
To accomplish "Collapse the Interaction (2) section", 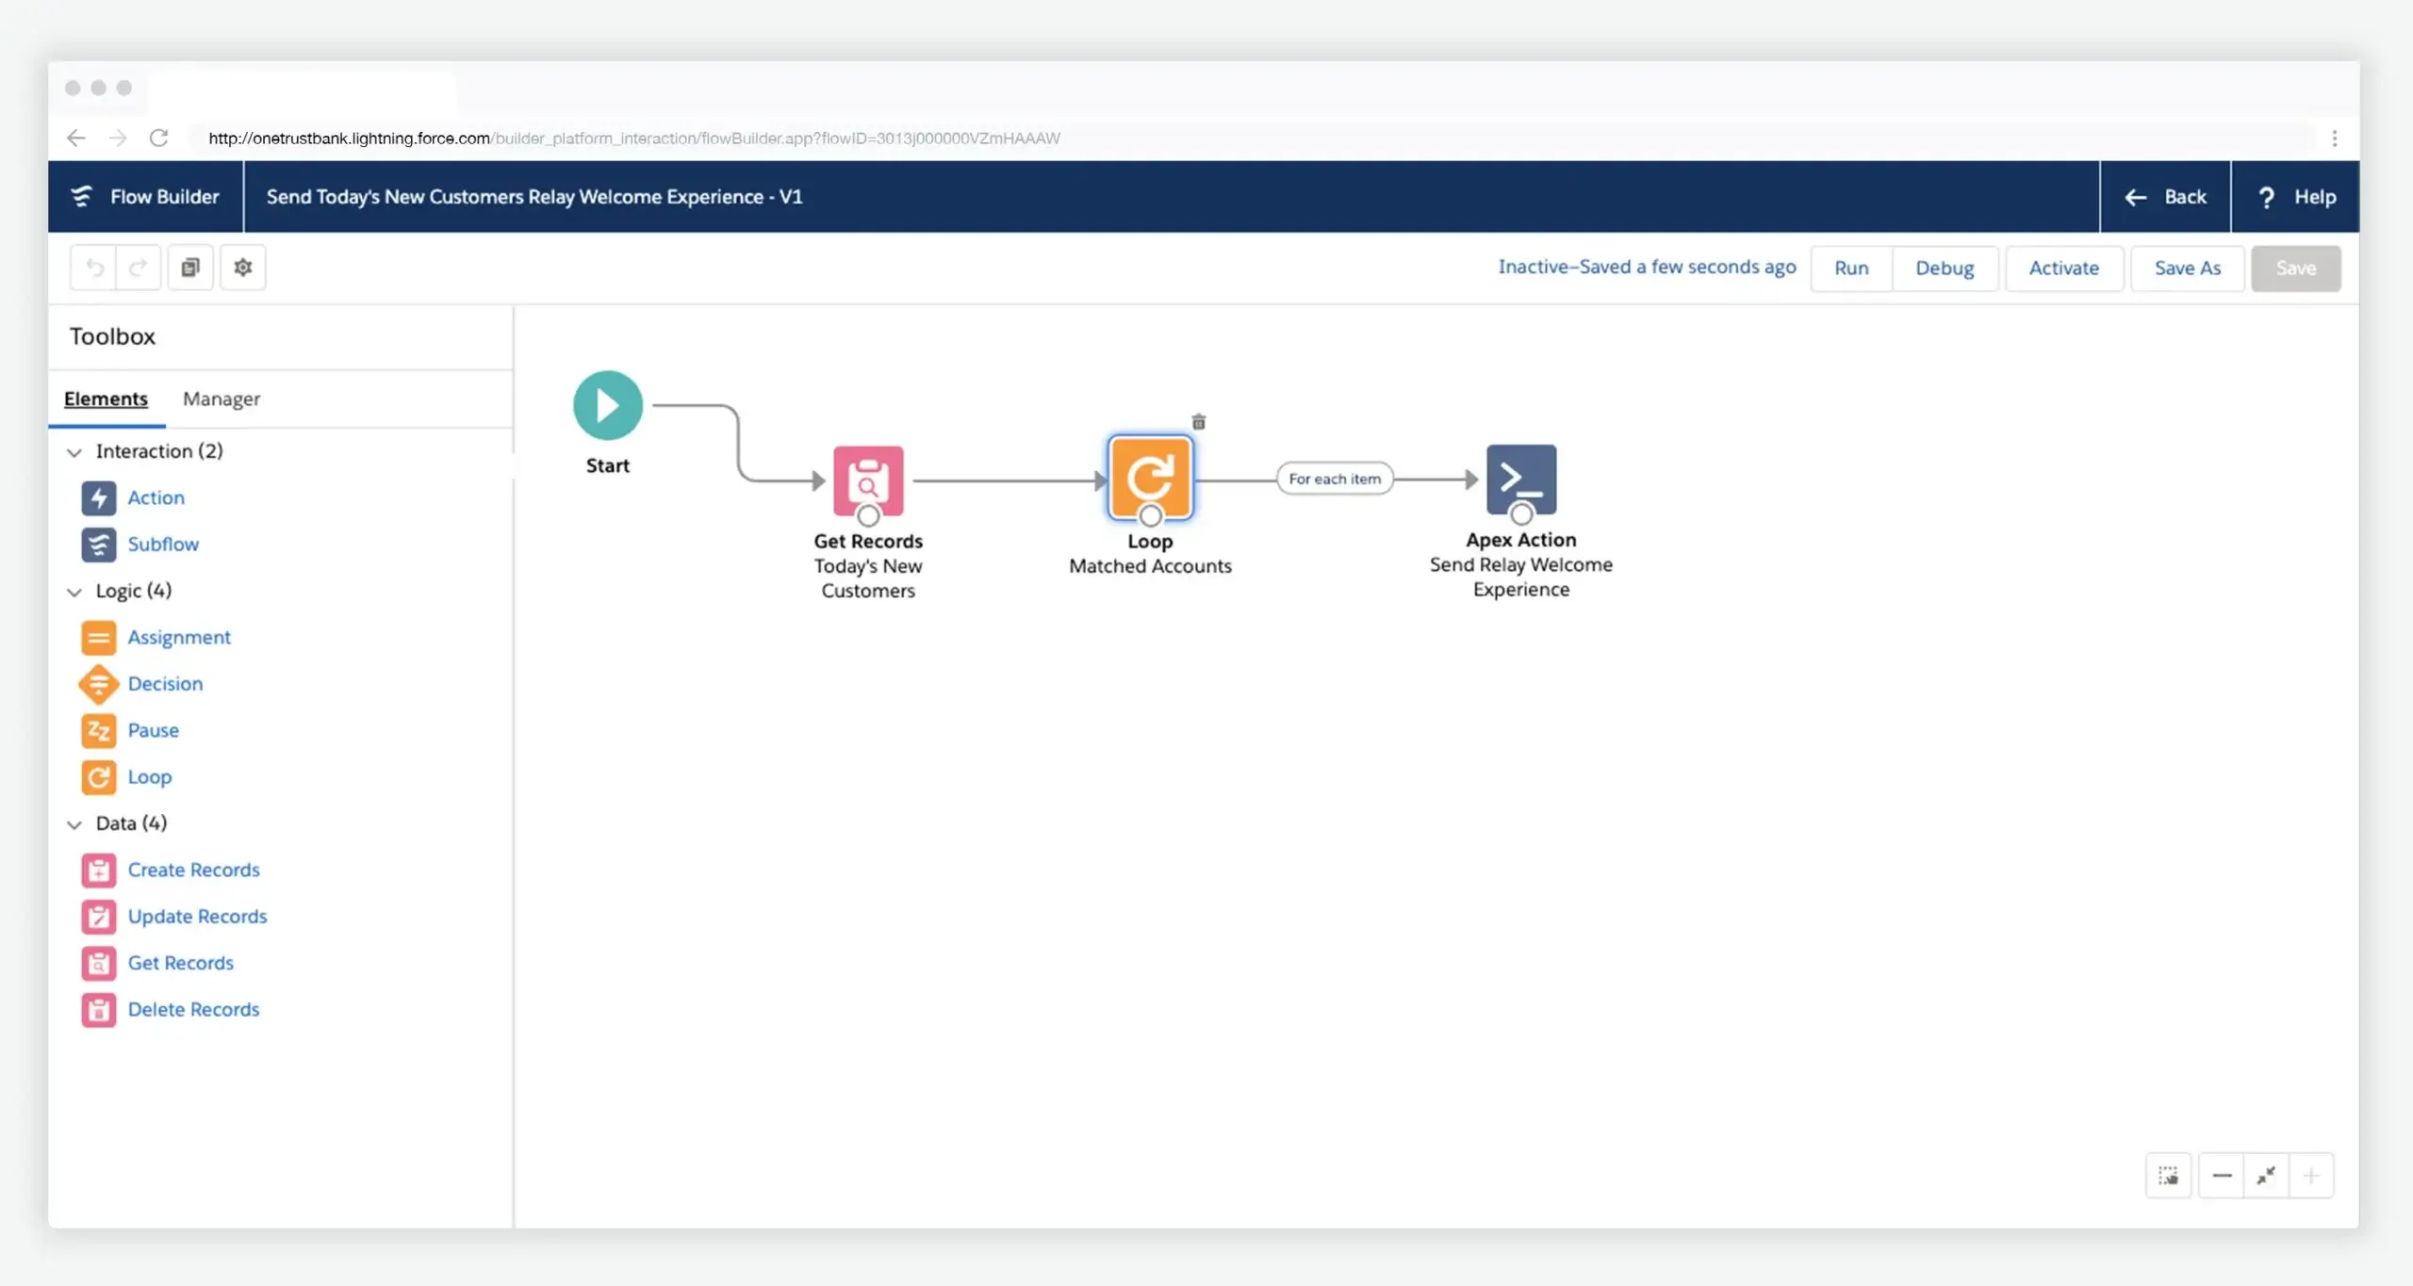I will [74, 452].
